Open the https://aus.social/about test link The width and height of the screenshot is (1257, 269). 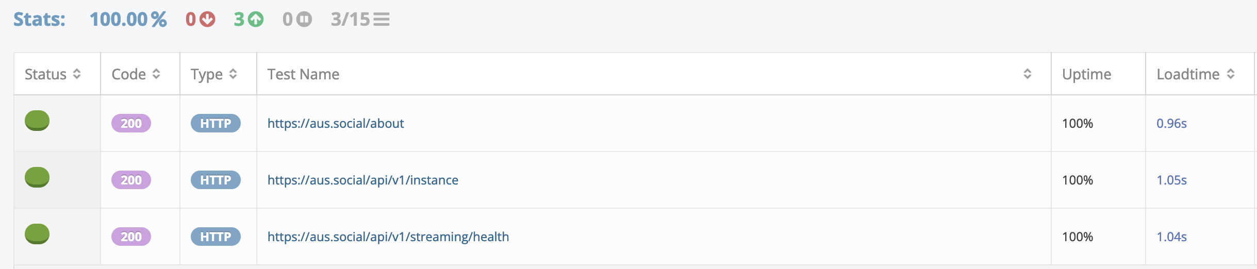[336, 123]
